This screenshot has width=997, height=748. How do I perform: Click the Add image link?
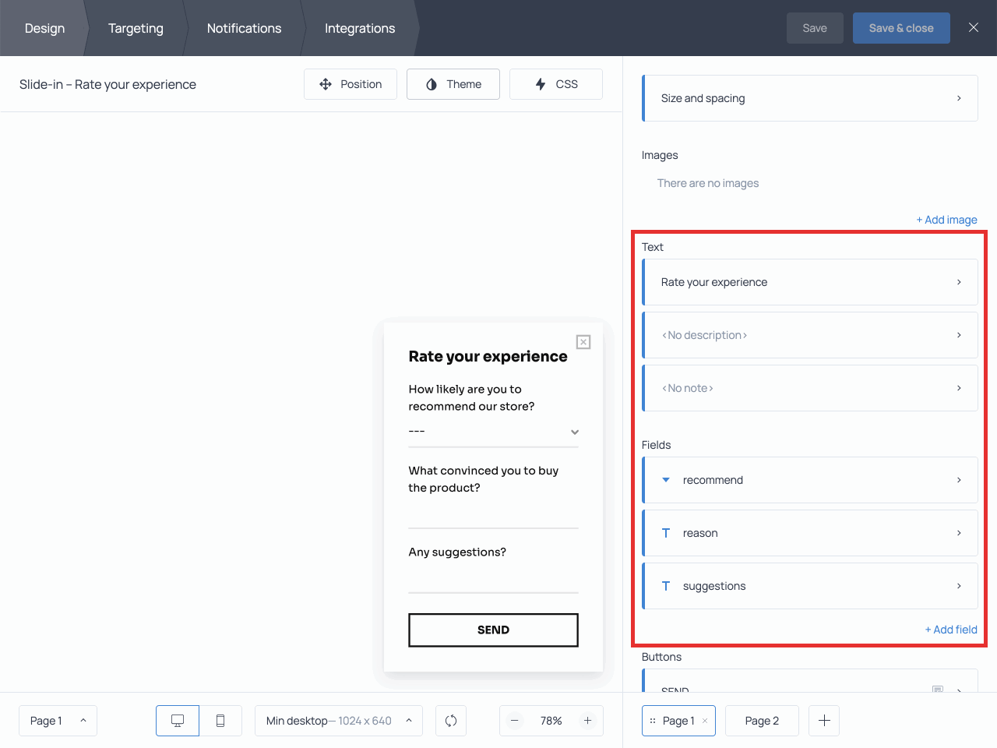(x=946, y=220)
